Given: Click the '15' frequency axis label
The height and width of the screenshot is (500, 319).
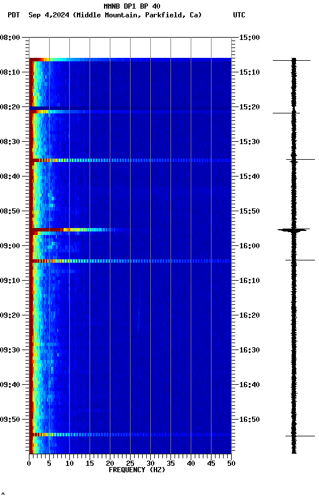Looking at the screenshot, I should coord(90,464).
